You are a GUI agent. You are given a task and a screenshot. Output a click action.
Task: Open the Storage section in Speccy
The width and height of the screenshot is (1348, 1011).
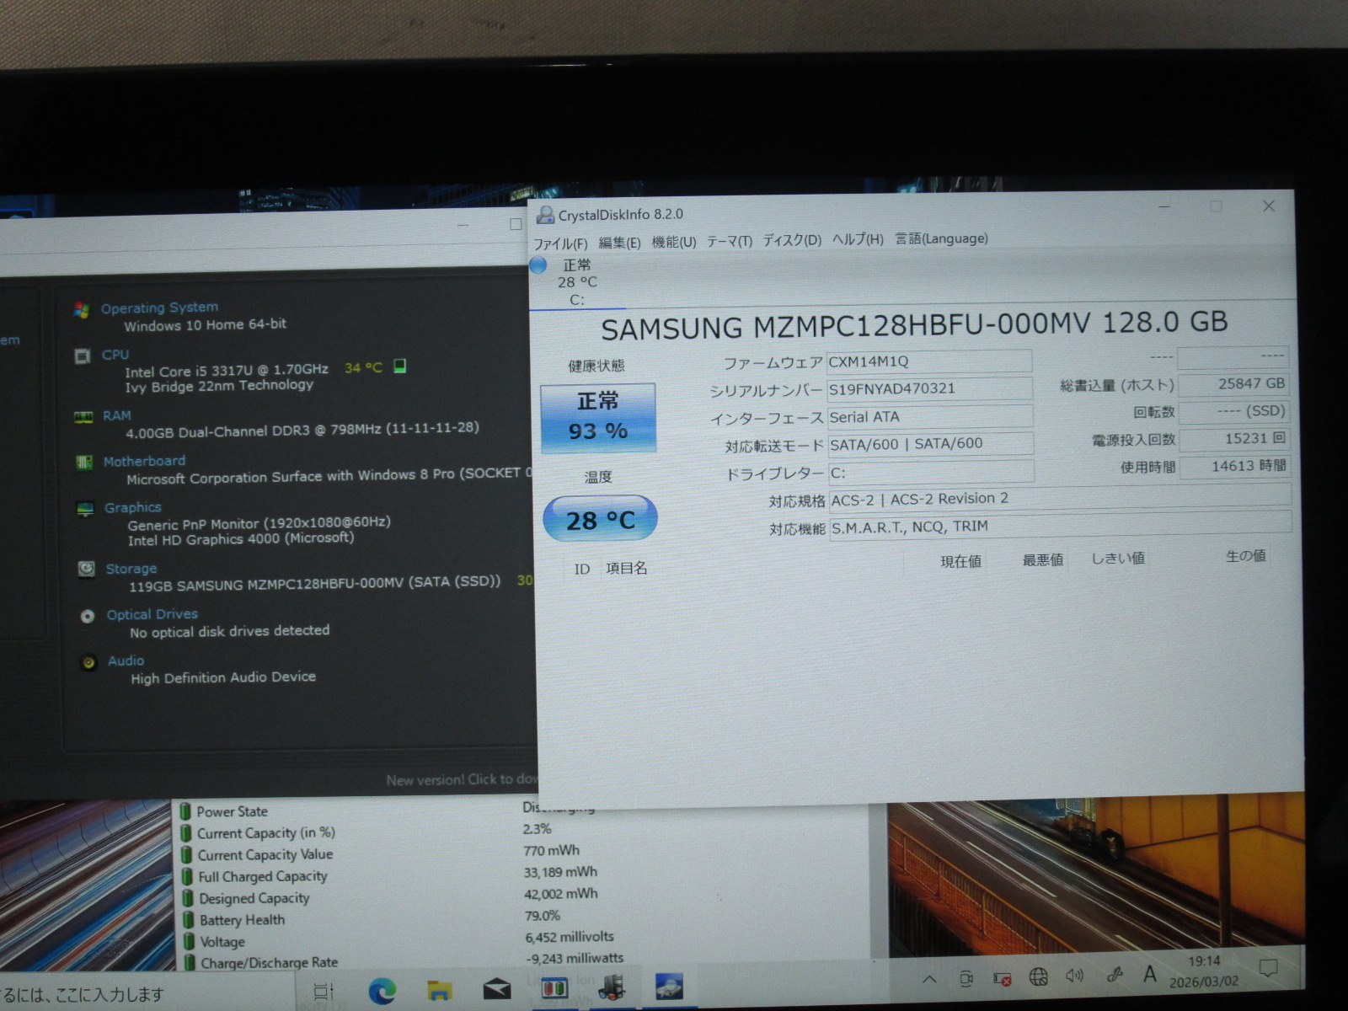131,569
